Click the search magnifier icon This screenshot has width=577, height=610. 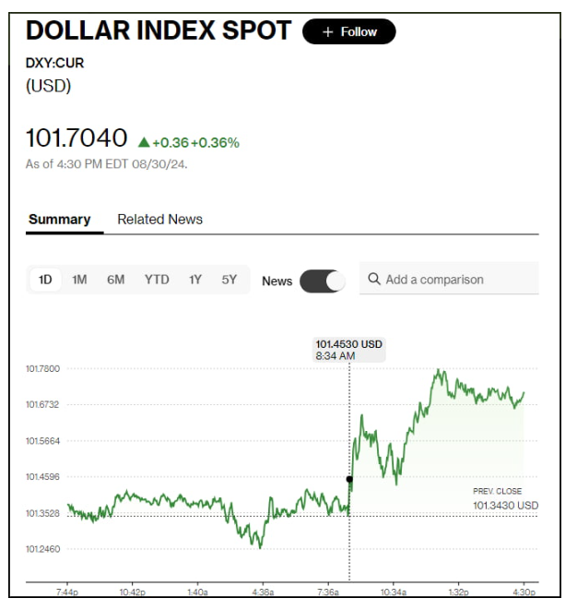point(373,279)
